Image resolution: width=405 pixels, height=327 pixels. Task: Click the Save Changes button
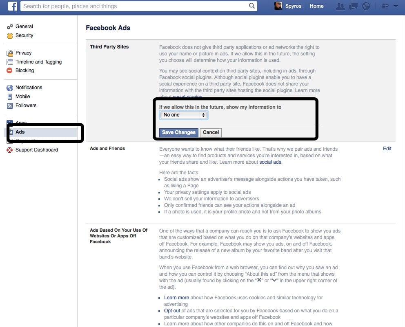(179, 132)
